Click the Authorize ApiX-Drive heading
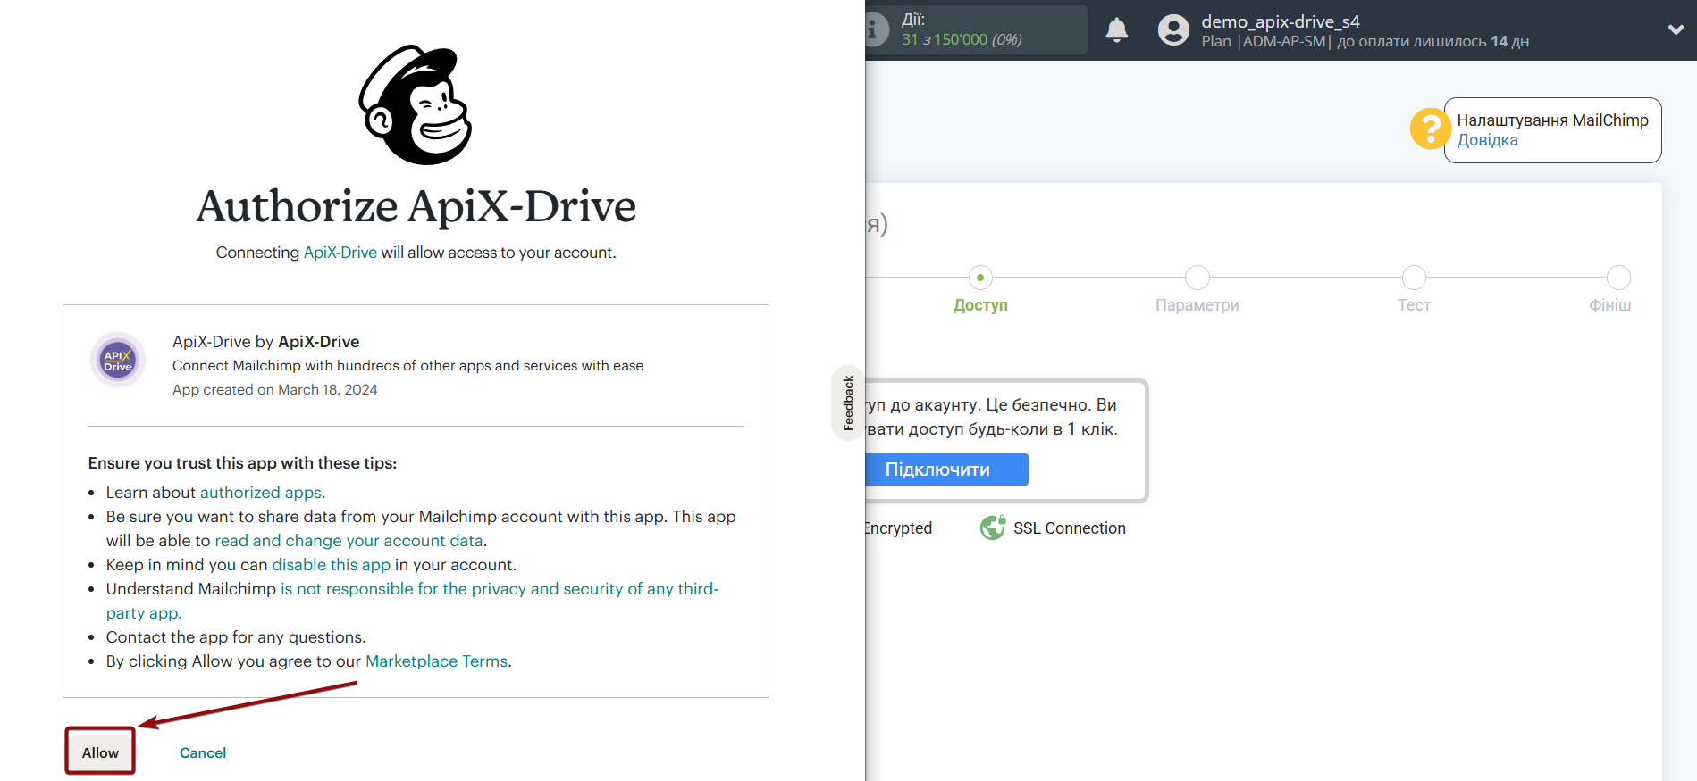 416,206
